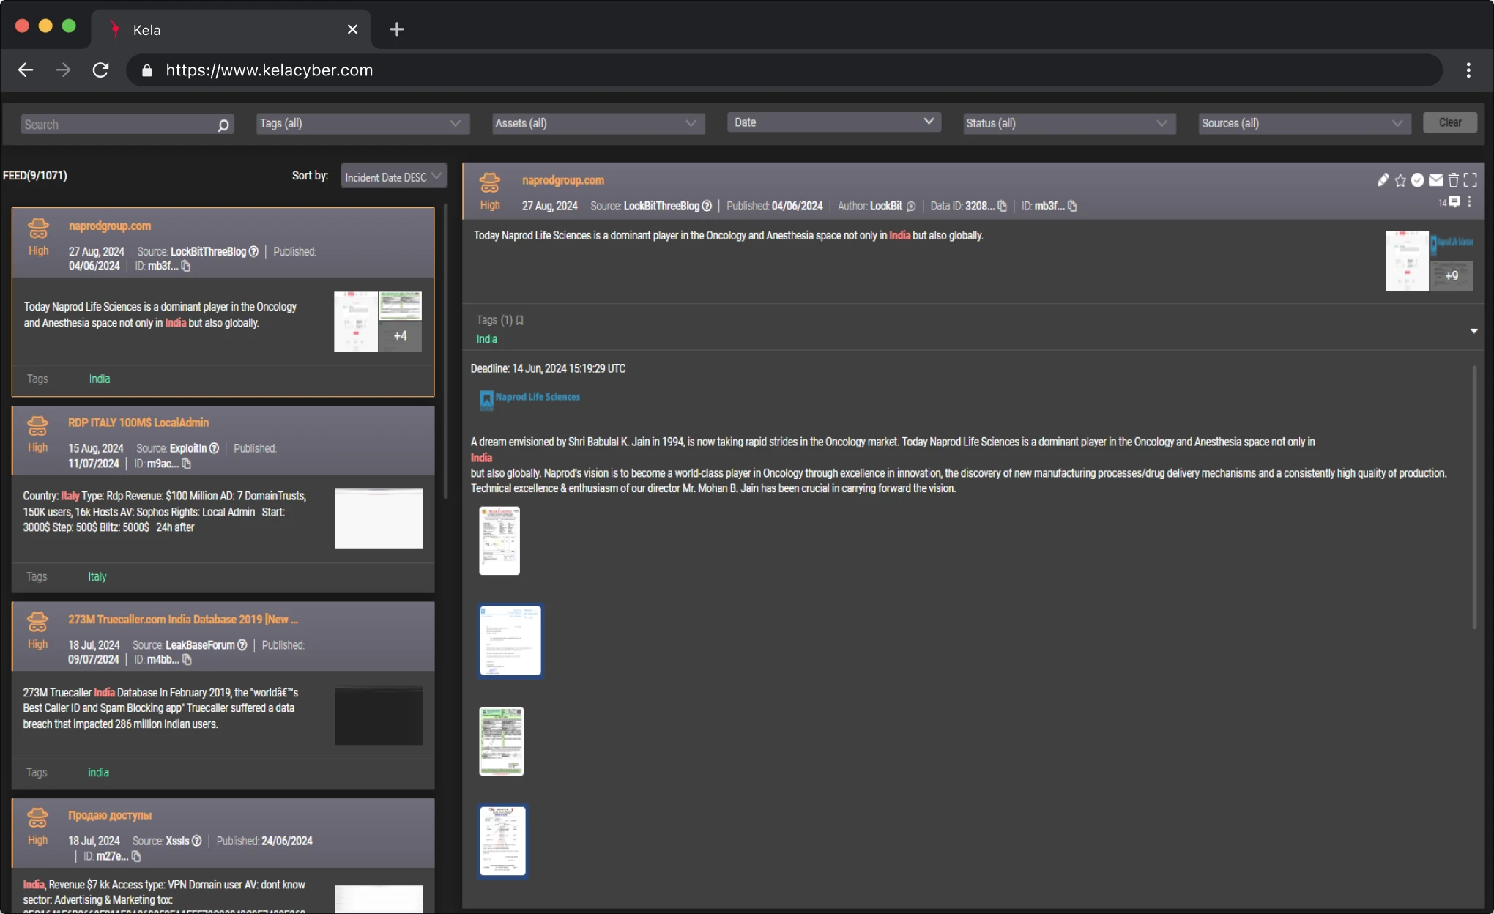Close the Kela browser tab

(352, 29)
